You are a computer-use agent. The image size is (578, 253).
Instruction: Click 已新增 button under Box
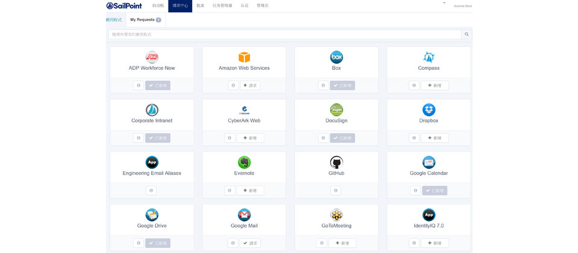[x=343, y=86]
